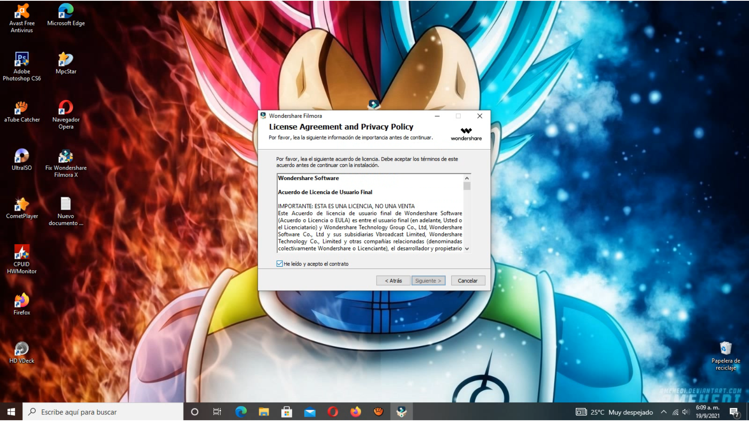Show hidden system tray icons chevron
749x421 pixels.
pyautogui.click(x=664, y=412)
